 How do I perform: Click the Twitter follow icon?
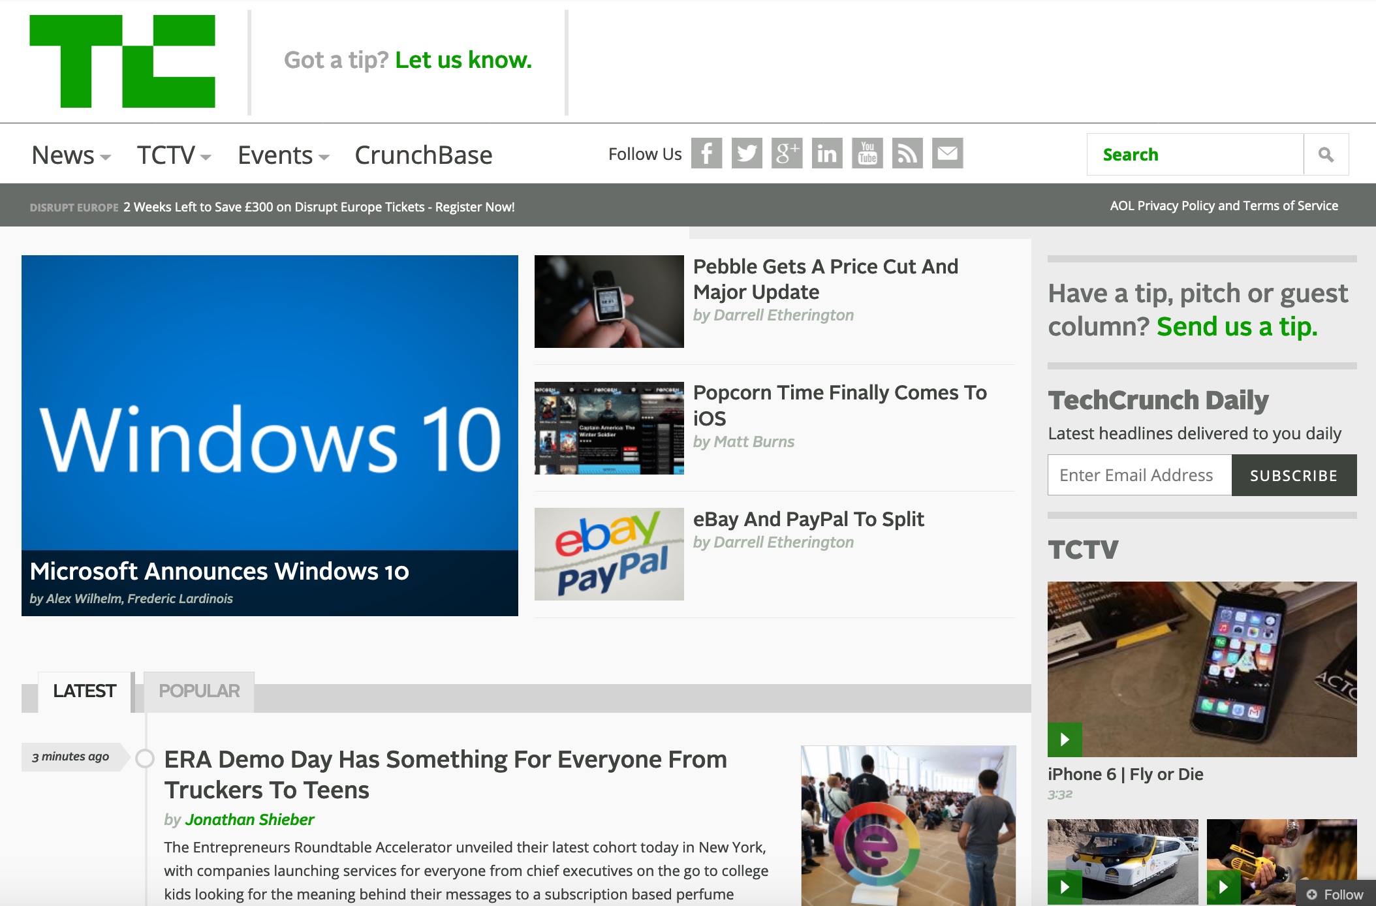pyautogui.click(x=746, y=153)
